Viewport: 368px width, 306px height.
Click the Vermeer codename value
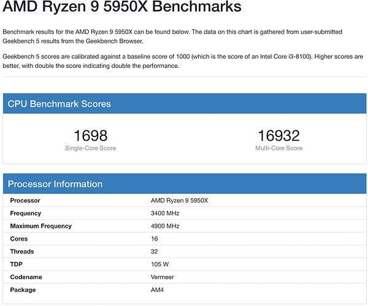tap(162, 277)
